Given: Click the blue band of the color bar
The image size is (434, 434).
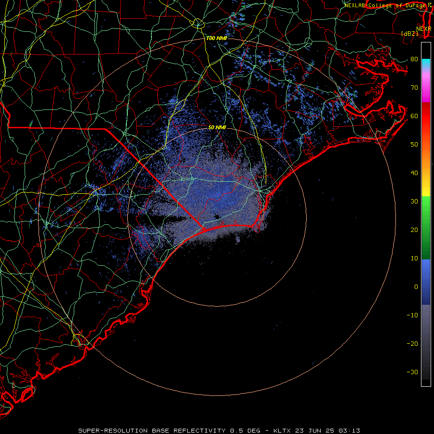Looking at the screenshot, I should (426, 282).
